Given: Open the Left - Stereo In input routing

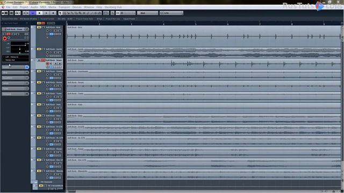Looking at the screenshot, I should point(16,57).
